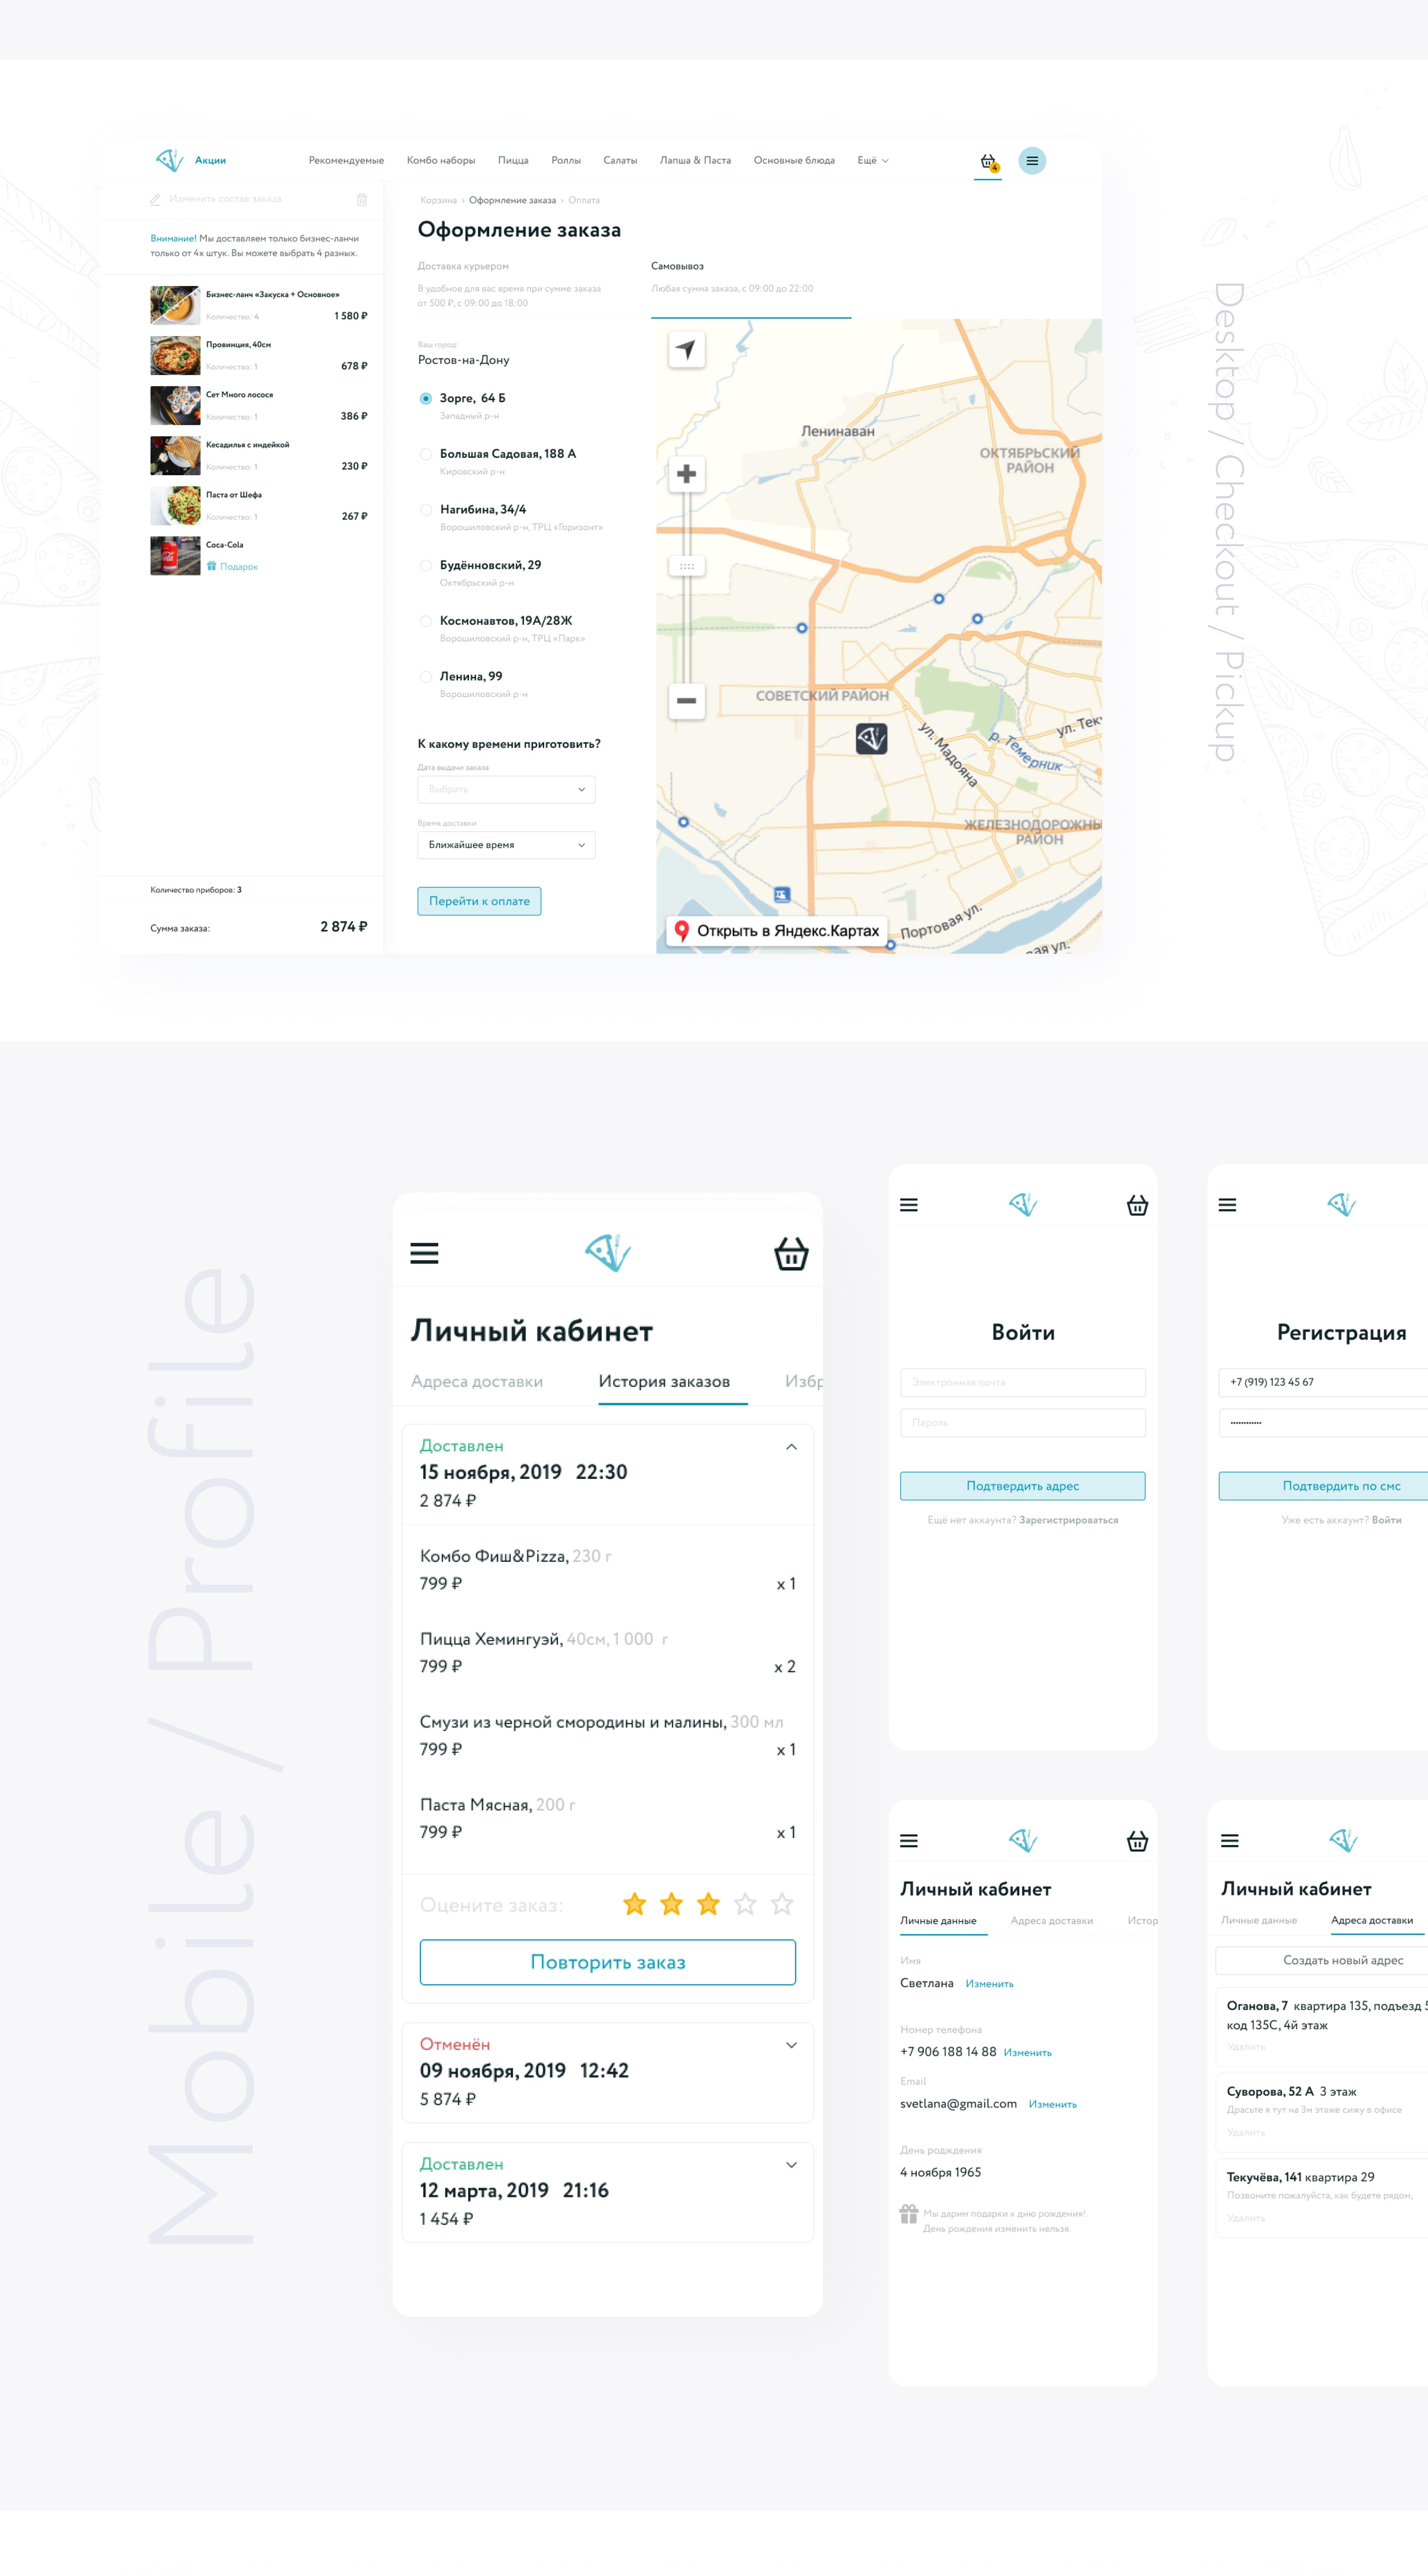Open the Время доставки dropdown
This screenshot has height=2576, width=1428.
[506, 844]
